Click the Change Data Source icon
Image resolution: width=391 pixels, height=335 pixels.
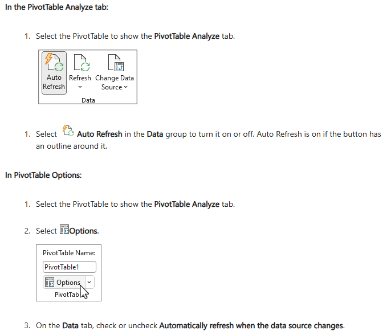(x=116, y=63)
